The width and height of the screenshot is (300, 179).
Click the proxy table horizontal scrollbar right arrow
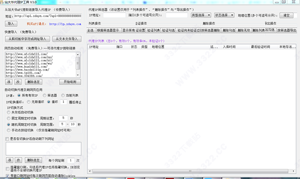[293, 171]
